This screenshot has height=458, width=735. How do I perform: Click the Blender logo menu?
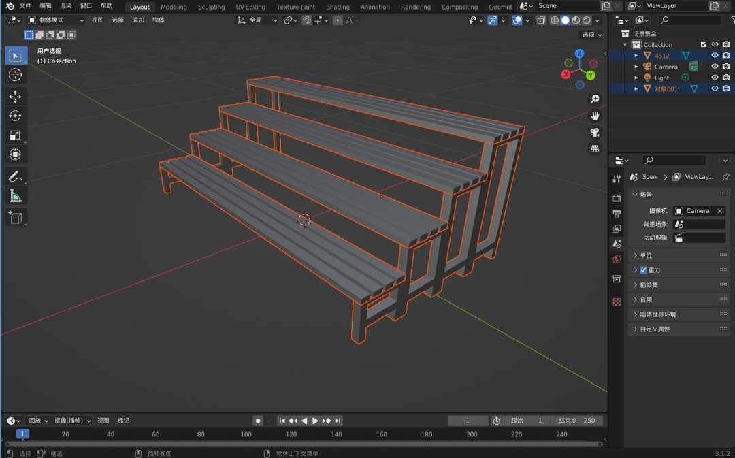[10, 6]
